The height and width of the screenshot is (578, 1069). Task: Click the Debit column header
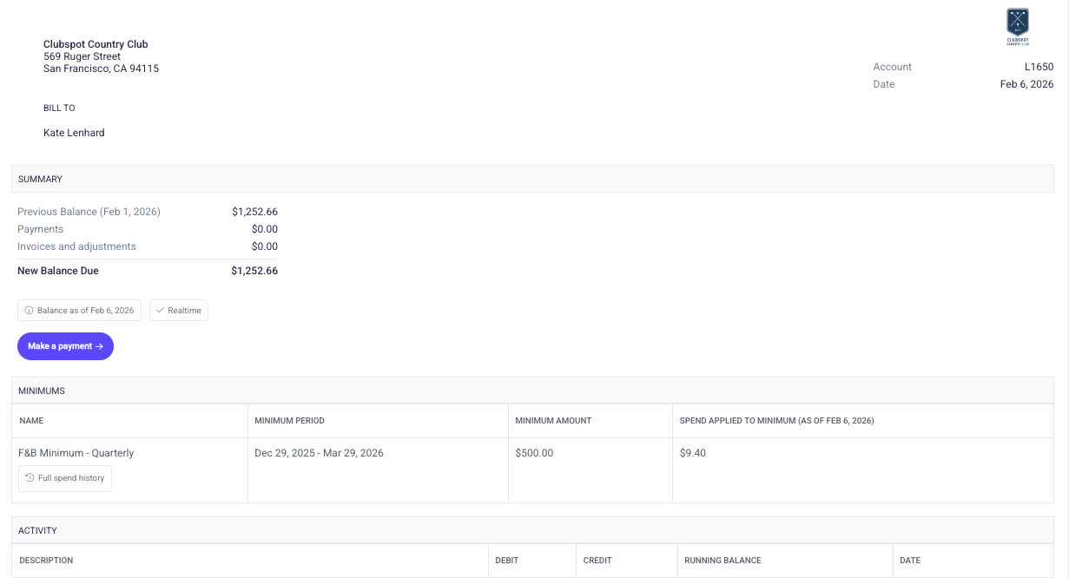[x=506, y=561]
